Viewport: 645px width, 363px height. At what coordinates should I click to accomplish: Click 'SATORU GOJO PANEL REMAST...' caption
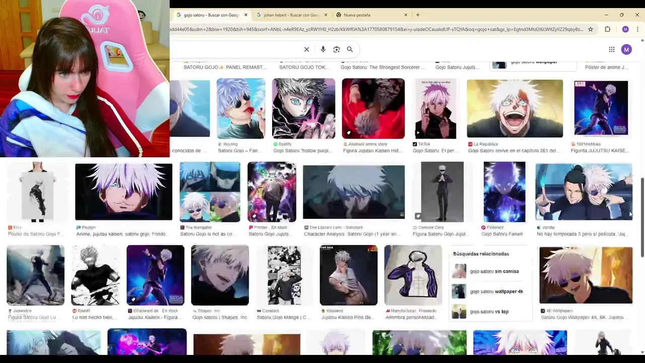[225, 67]
